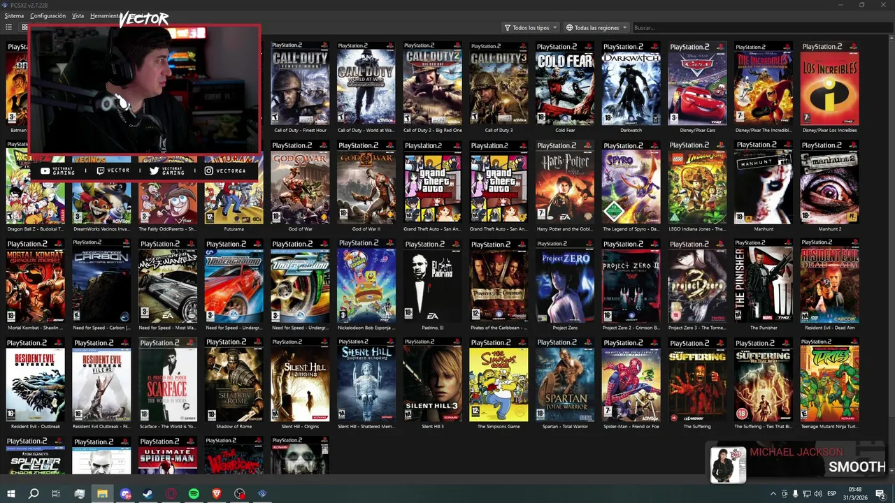The height and width of the screenshot is (503, 895).
Task: Select Silent Hill 3 cover
Action: [x=433, y=379]
